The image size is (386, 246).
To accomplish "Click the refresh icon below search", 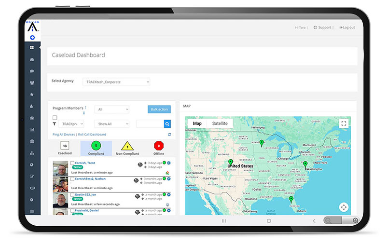I will 169,135.
